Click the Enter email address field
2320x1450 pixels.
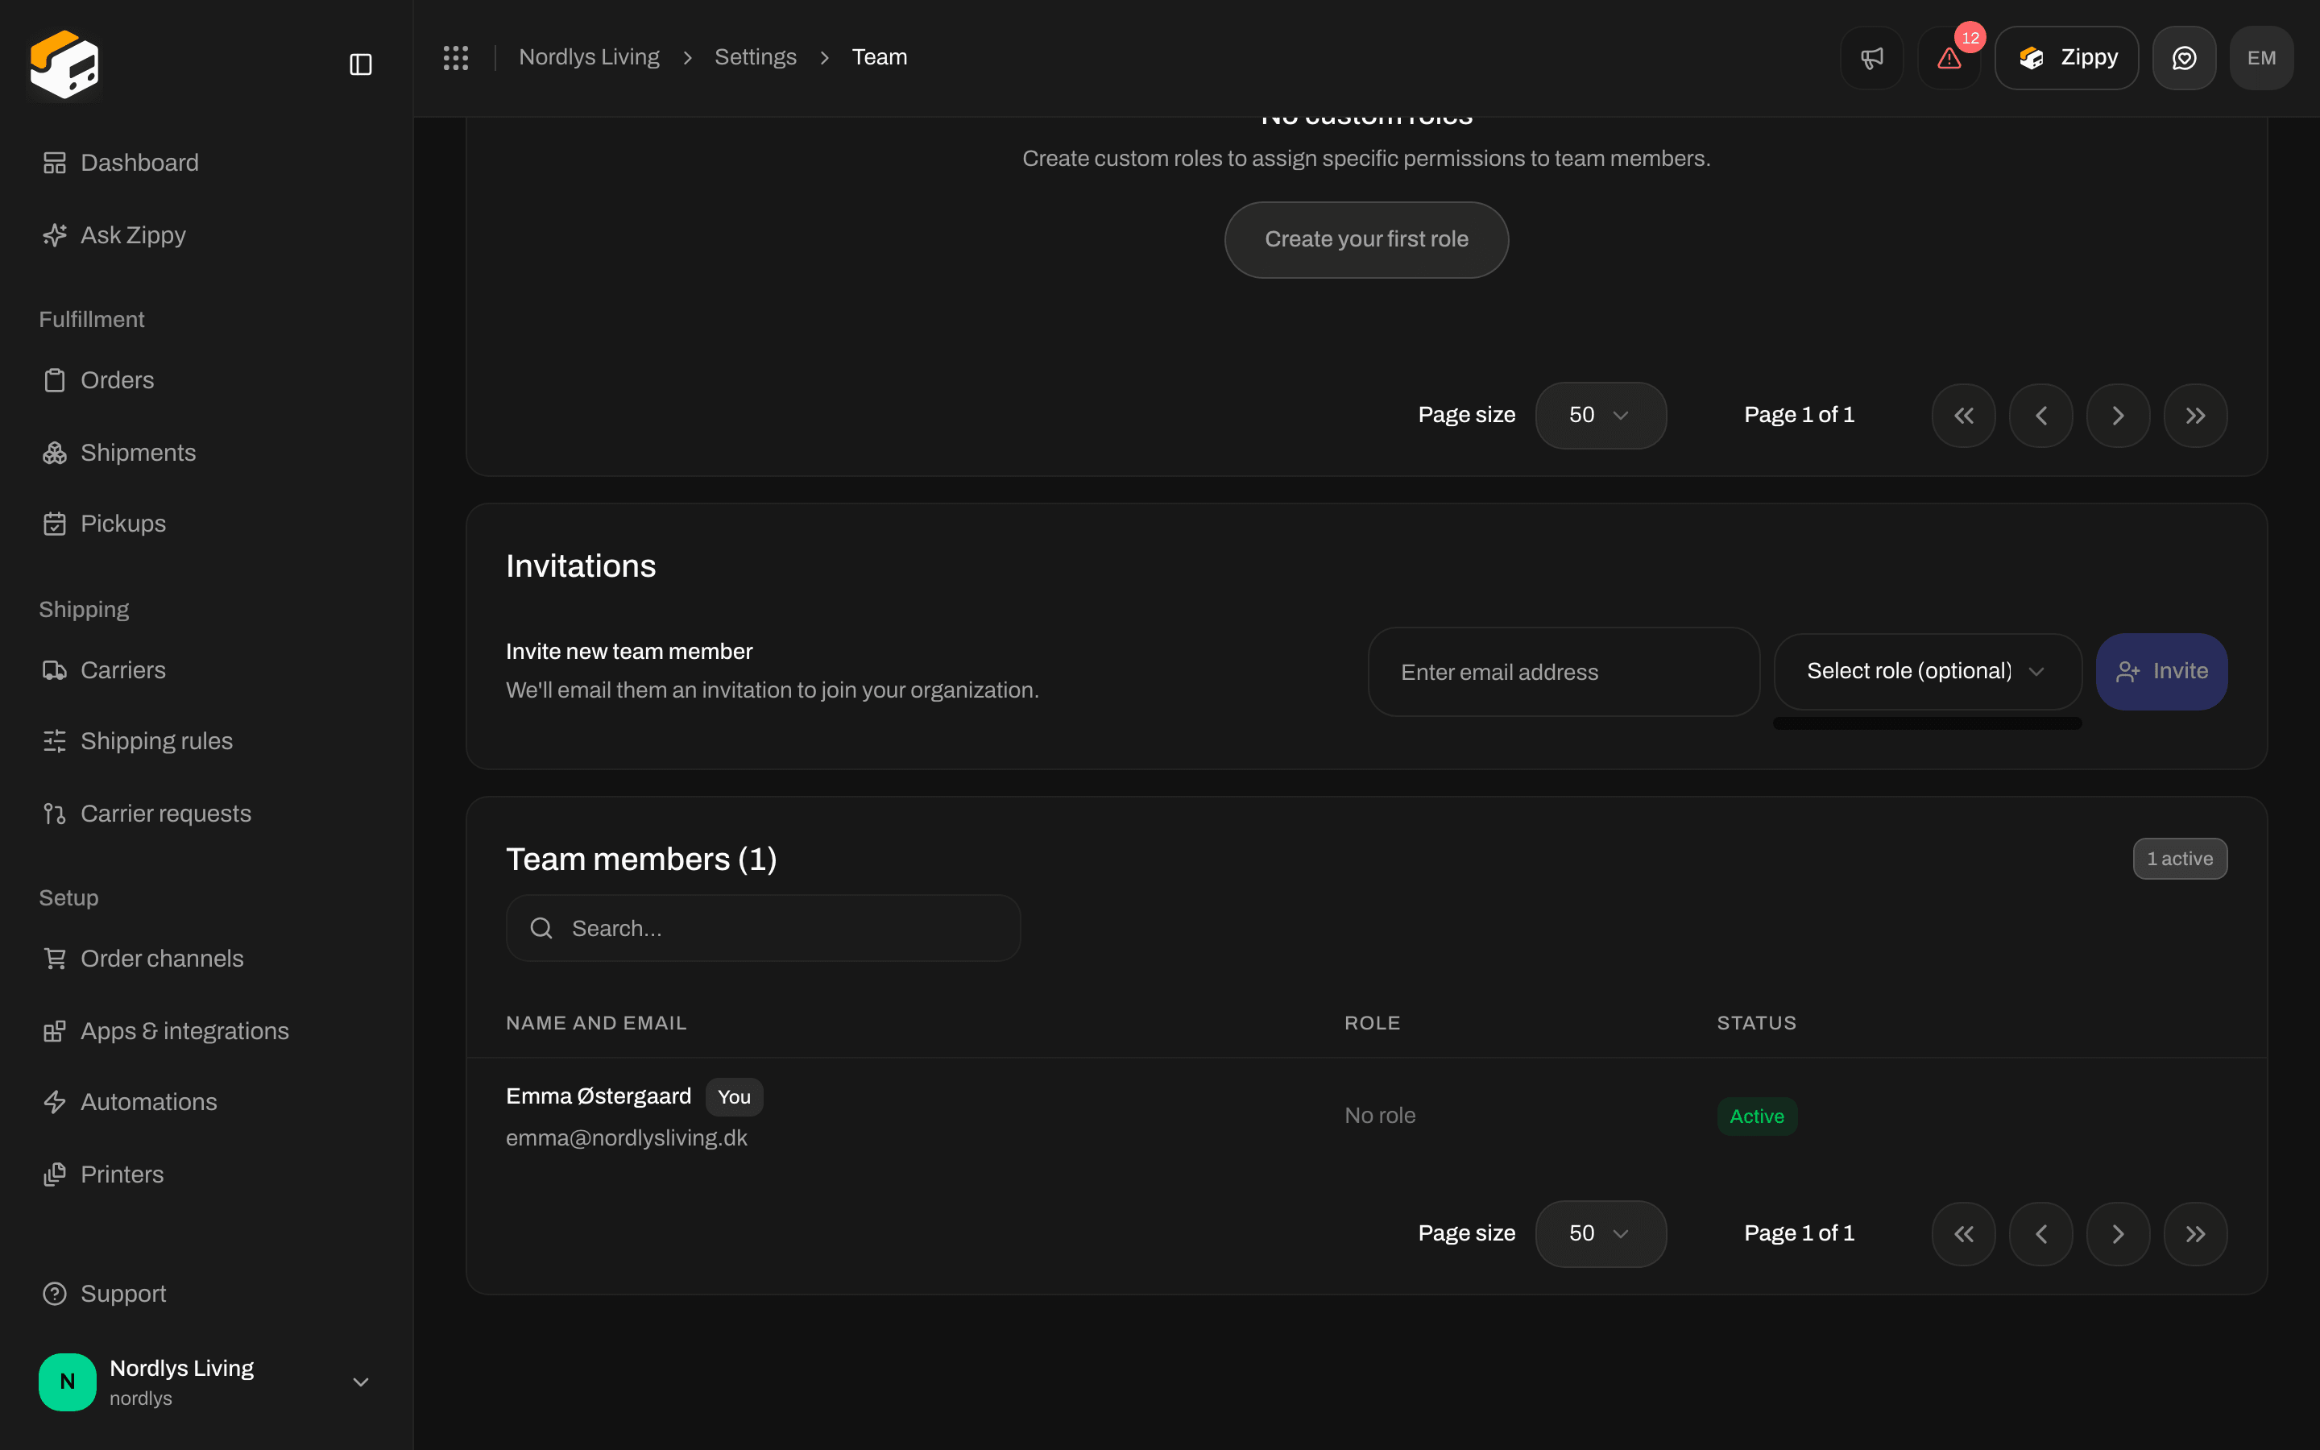pyautogui.click(x=1564, y=673)
